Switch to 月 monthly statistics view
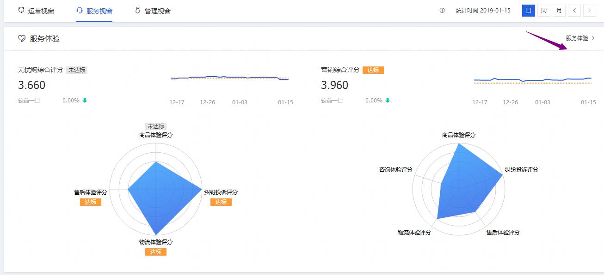604x275 pixels. pyautogui.click(x=559, y=11)
